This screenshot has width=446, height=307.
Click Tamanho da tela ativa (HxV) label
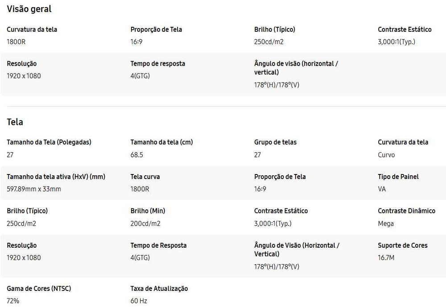(x=56, y=177)
